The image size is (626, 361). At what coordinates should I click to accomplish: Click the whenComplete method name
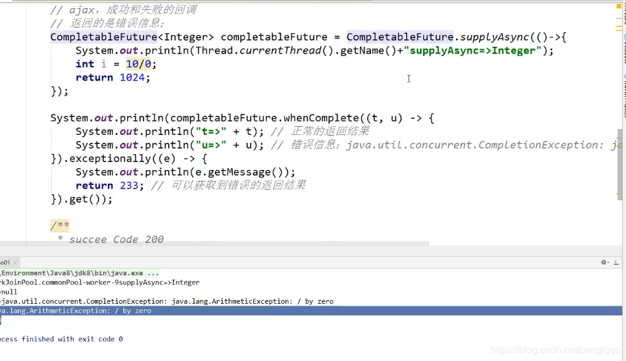pyautogui.click(x=322, y=118)
